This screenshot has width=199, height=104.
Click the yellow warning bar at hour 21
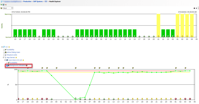point(158,26)
